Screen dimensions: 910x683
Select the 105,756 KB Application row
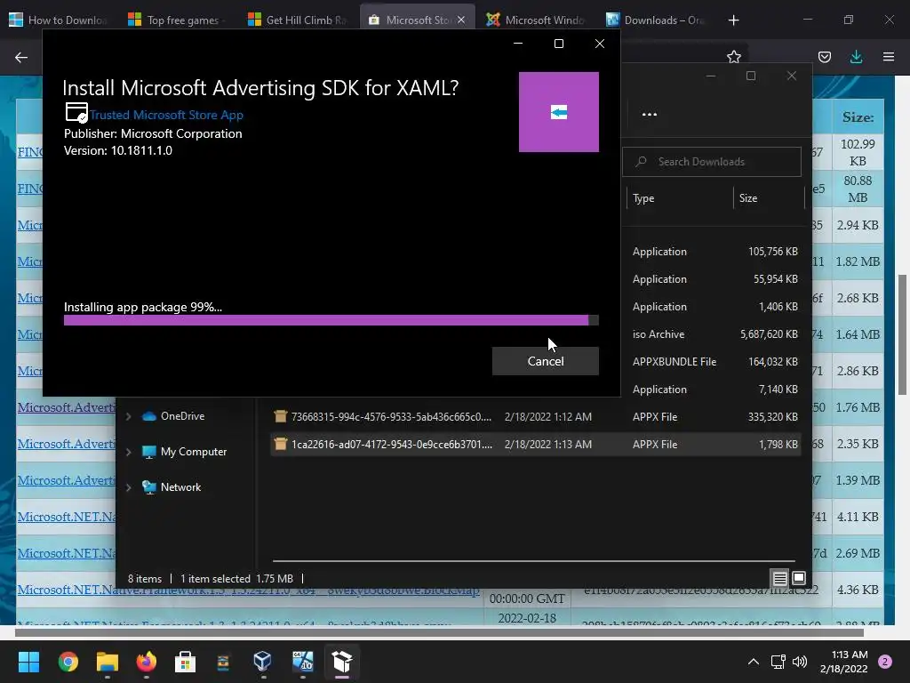[715, 252]
